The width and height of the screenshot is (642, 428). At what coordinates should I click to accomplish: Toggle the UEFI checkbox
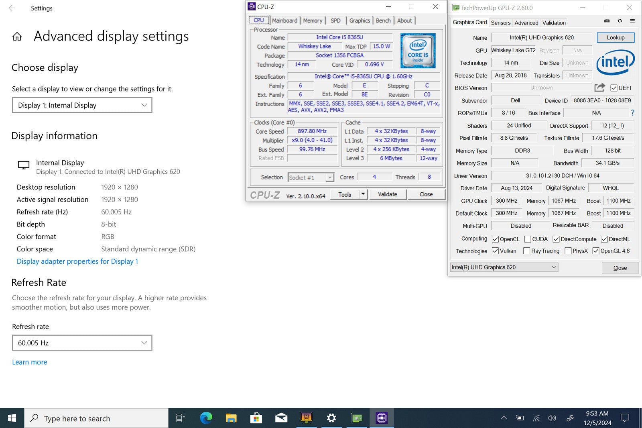coord(614,88)
